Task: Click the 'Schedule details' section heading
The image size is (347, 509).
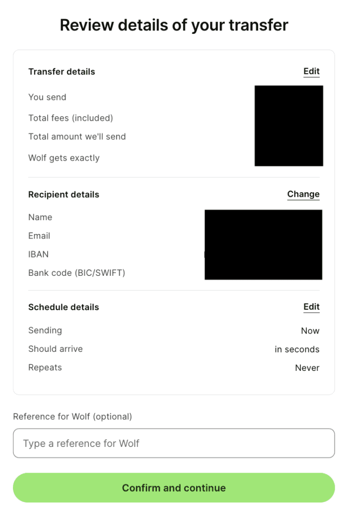Action: coord(64,307)
